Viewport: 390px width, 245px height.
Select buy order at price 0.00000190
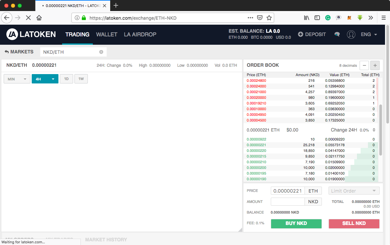pos(311,179)
